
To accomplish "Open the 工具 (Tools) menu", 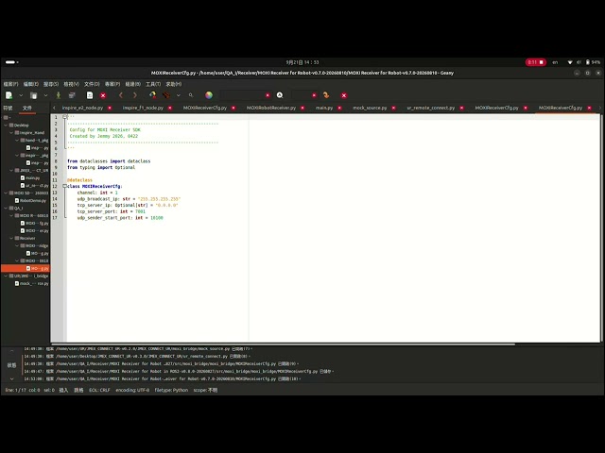I will click(x=153, y=84).
